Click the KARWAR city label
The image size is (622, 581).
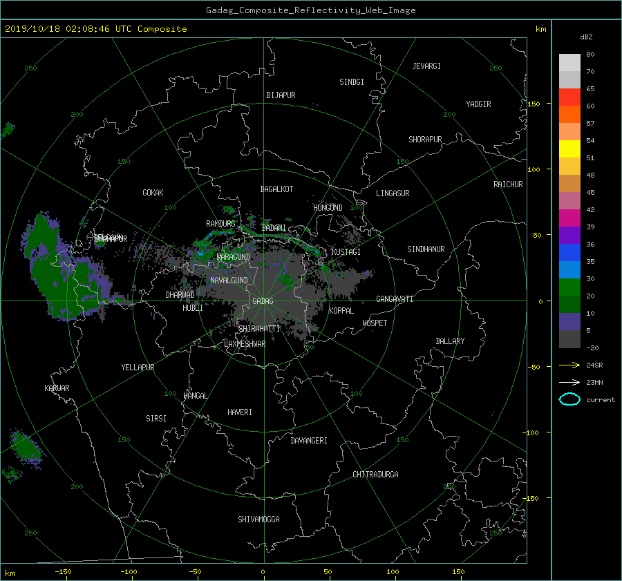[x=57, y=388]
